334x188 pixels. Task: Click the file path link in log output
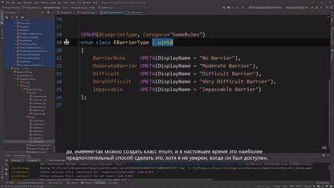[184, 164]
